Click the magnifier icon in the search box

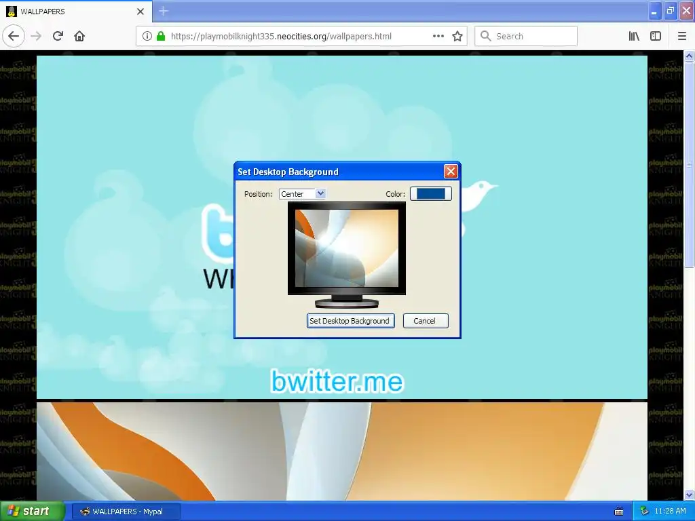point(486,36)
